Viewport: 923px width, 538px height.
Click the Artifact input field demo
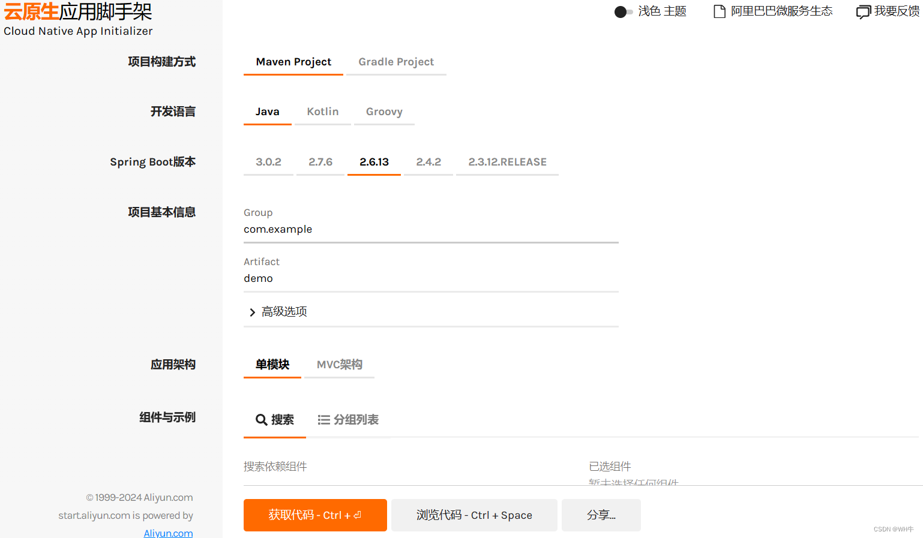(x=431, y=279)
